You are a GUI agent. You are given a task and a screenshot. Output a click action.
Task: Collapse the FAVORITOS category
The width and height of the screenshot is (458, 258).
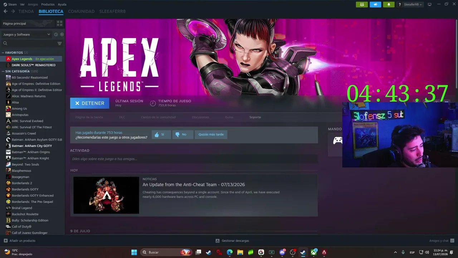click(x=3, y=53)
